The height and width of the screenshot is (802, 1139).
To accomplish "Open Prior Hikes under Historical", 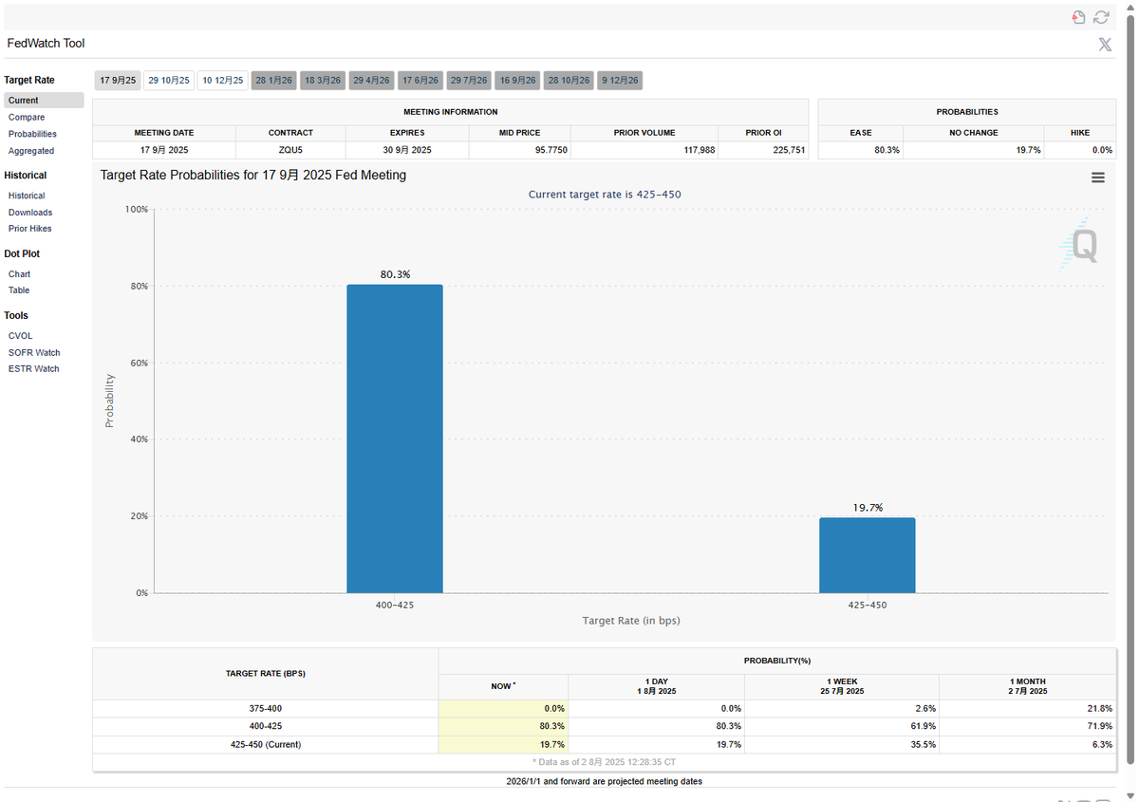I will (30, 229).
